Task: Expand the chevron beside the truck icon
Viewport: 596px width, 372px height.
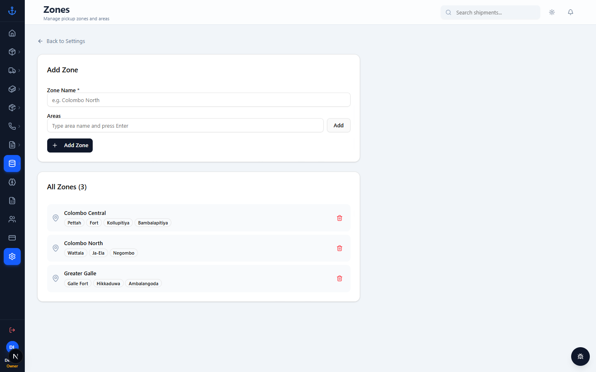Action: tap(19, 70)
